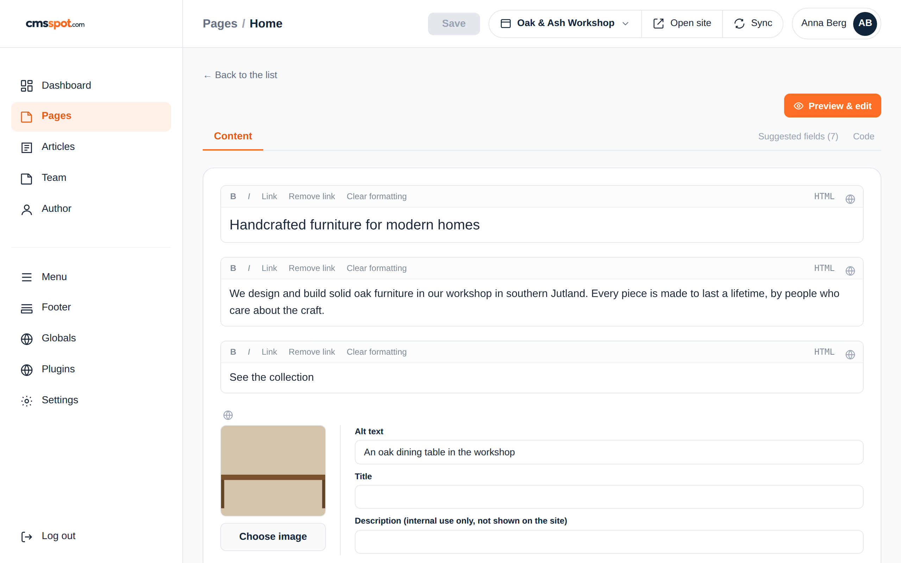The width and height of the screenshot is (901, 563).
Task: Toggle bold in 'See the collection' editor
Action: point(233,352)
